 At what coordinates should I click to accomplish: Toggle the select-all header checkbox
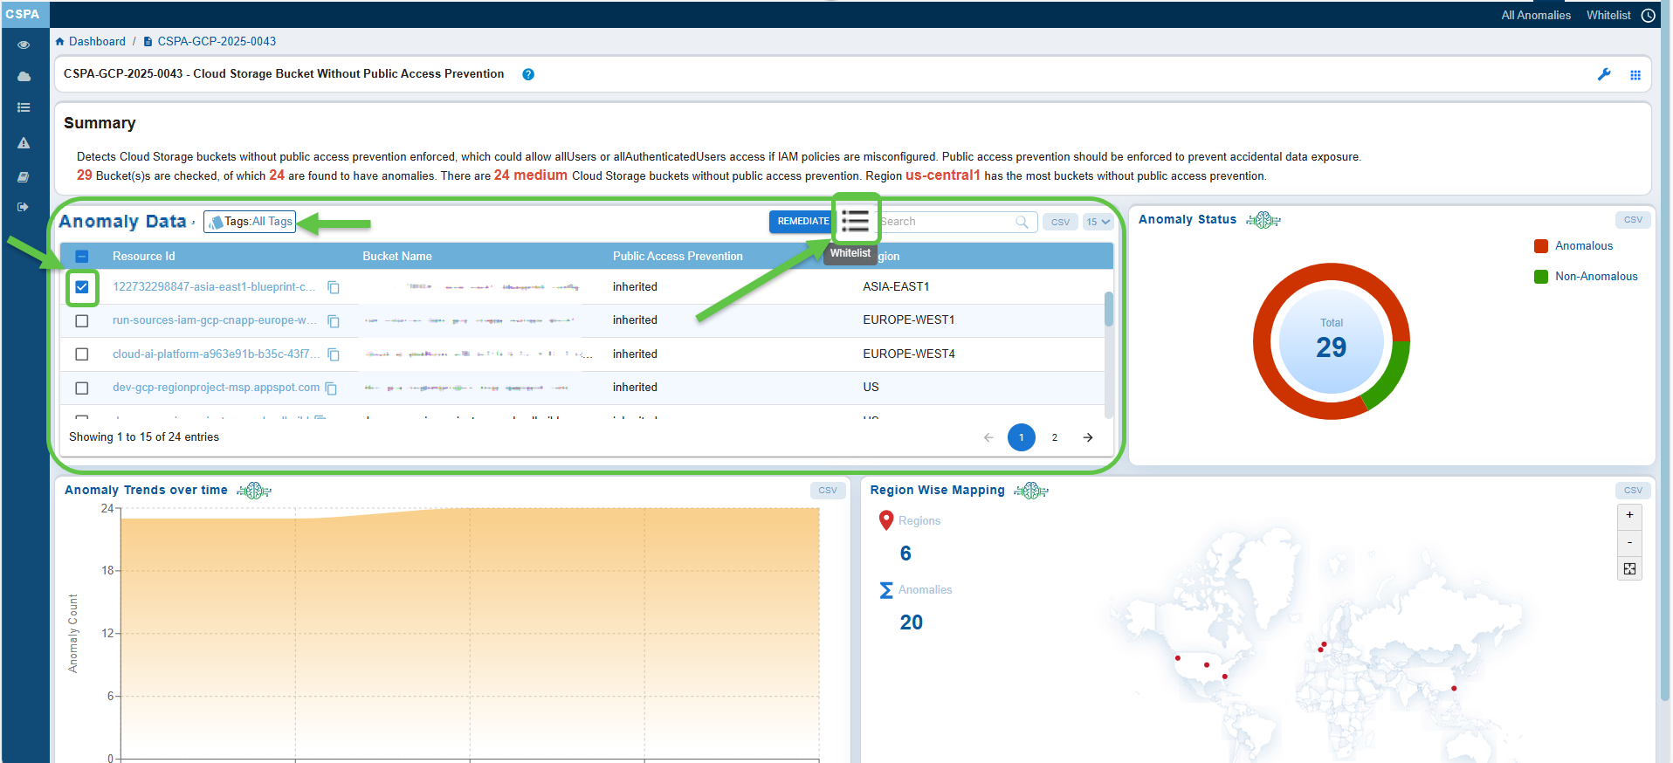coord(82,257)
